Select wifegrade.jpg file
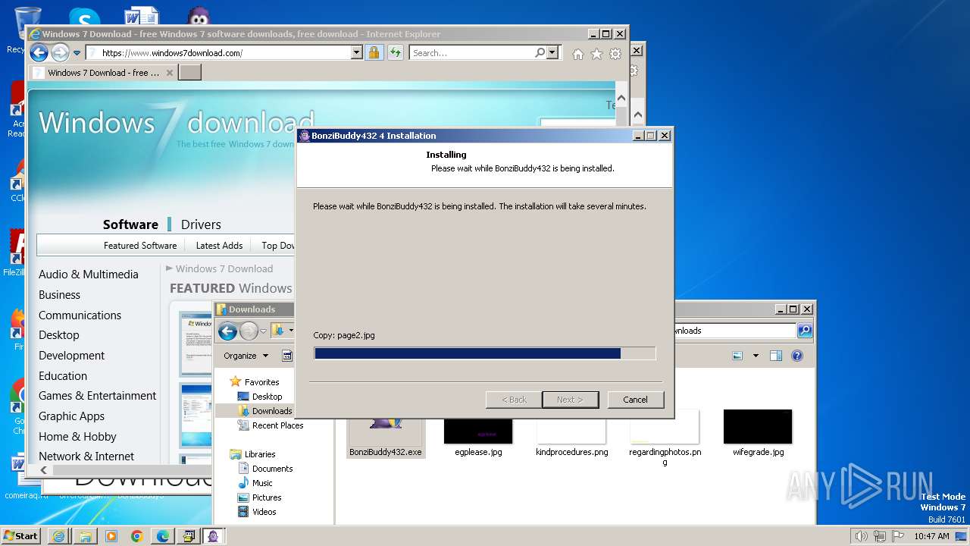Screen dimensions: 970x546 click(758, 433)
